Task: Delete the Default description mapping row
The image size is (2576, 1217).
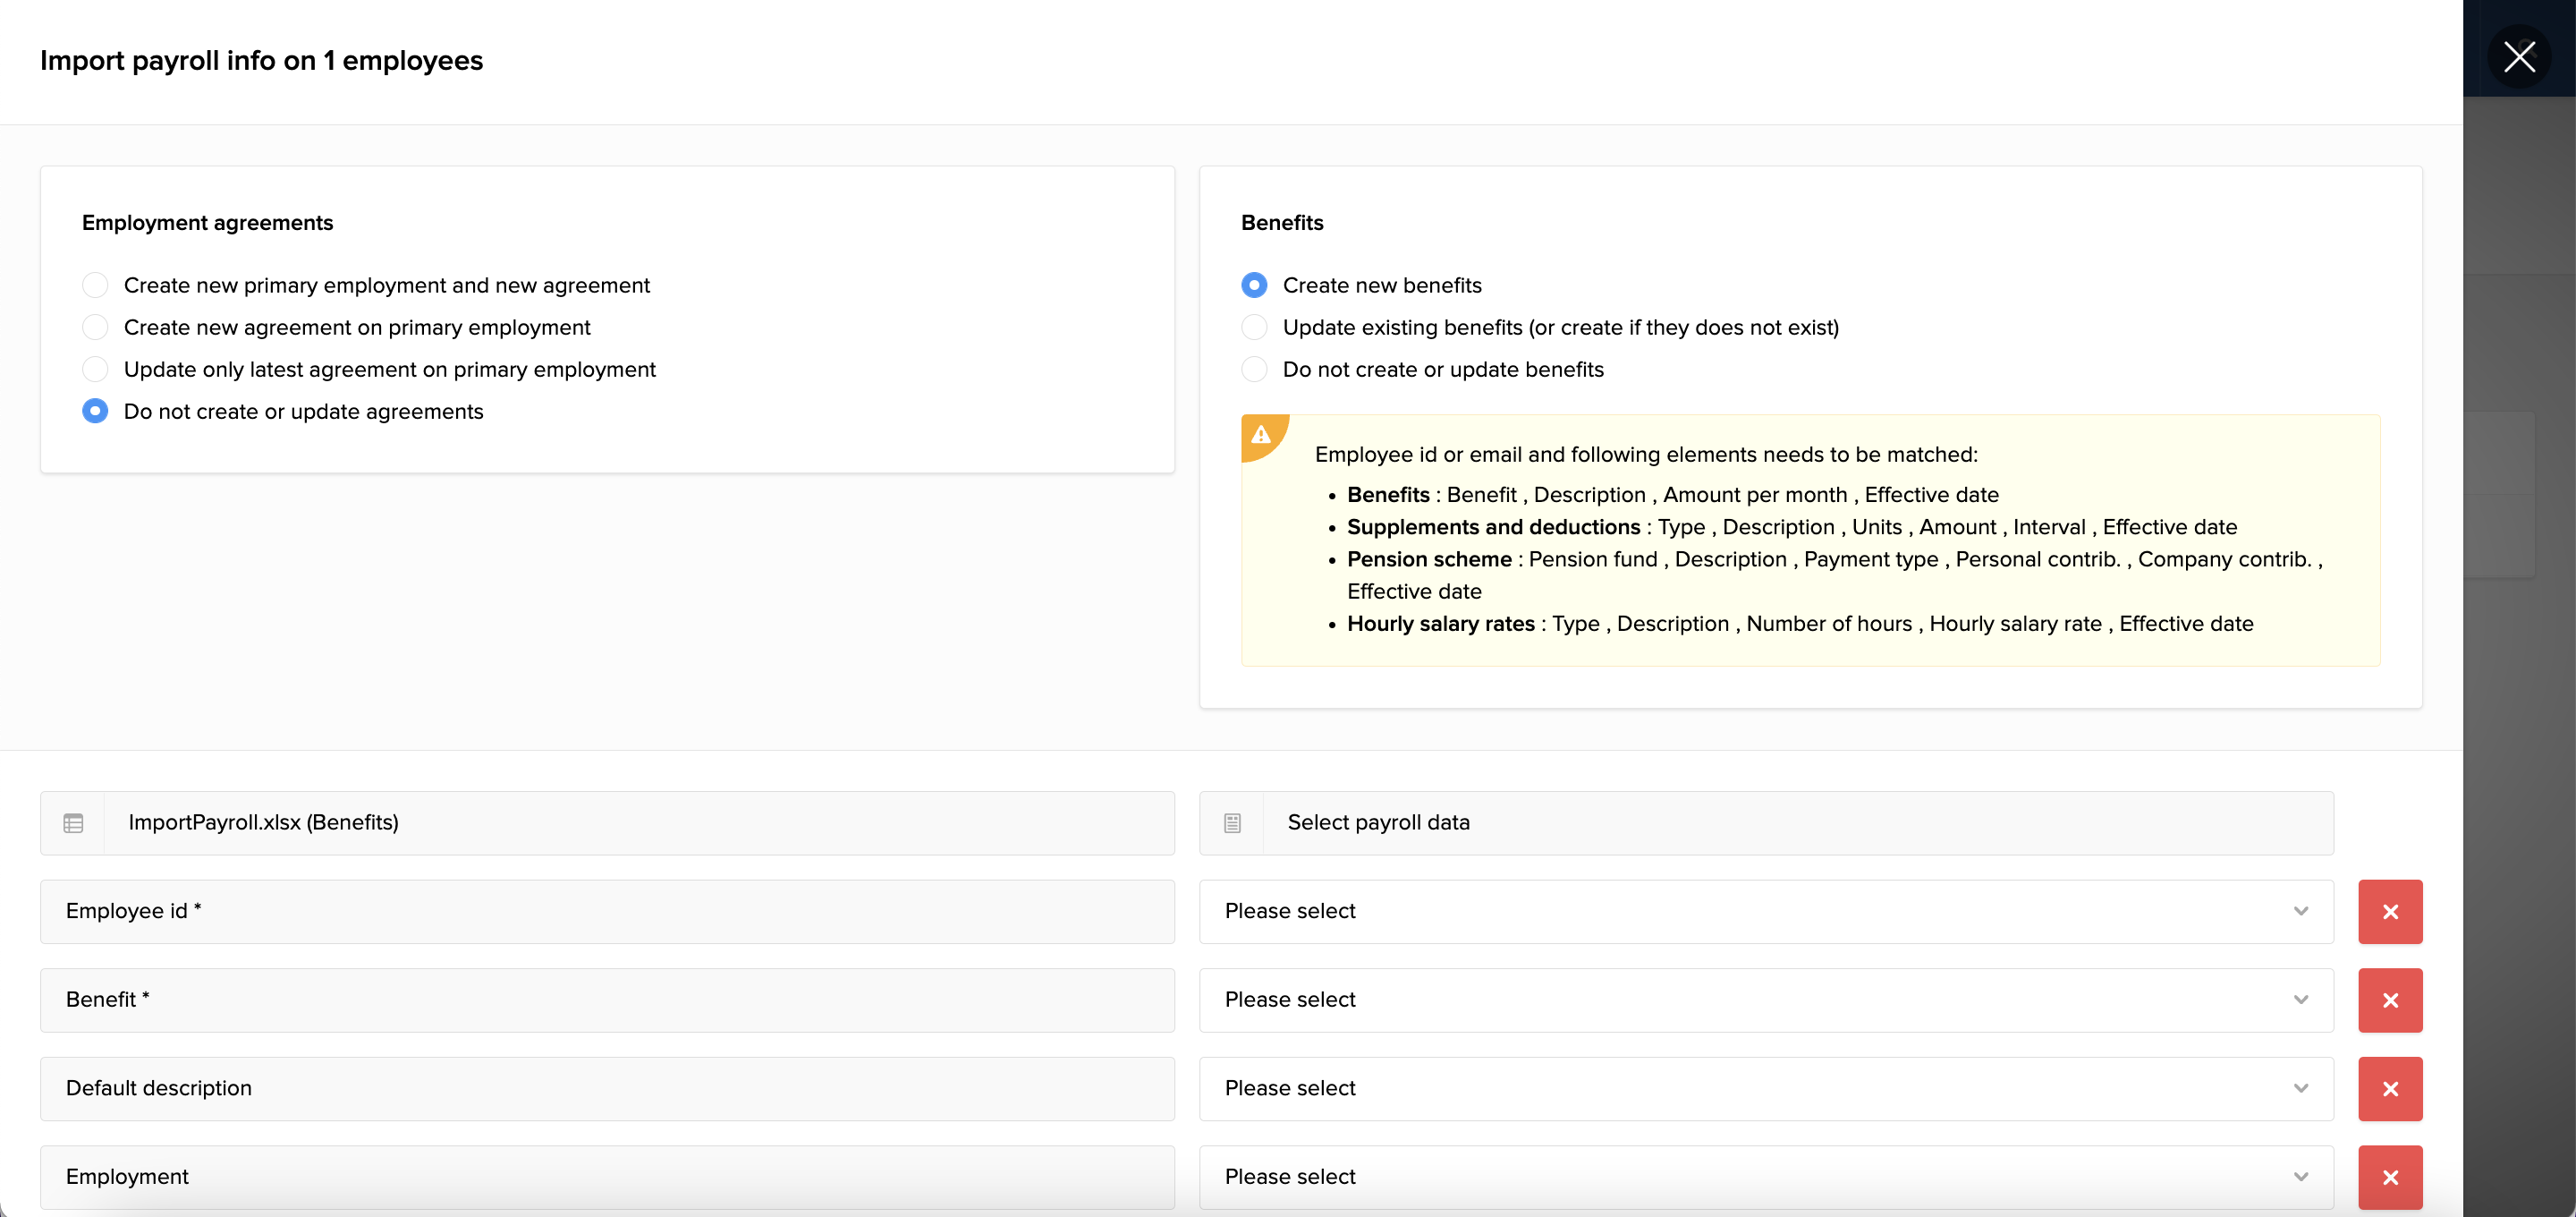Action: tap(2389, 1088)
